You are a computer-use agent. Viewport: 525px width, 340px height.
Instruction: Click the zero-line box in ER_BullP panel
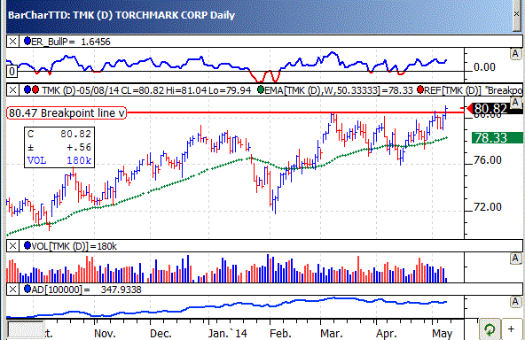click(12, 71)
